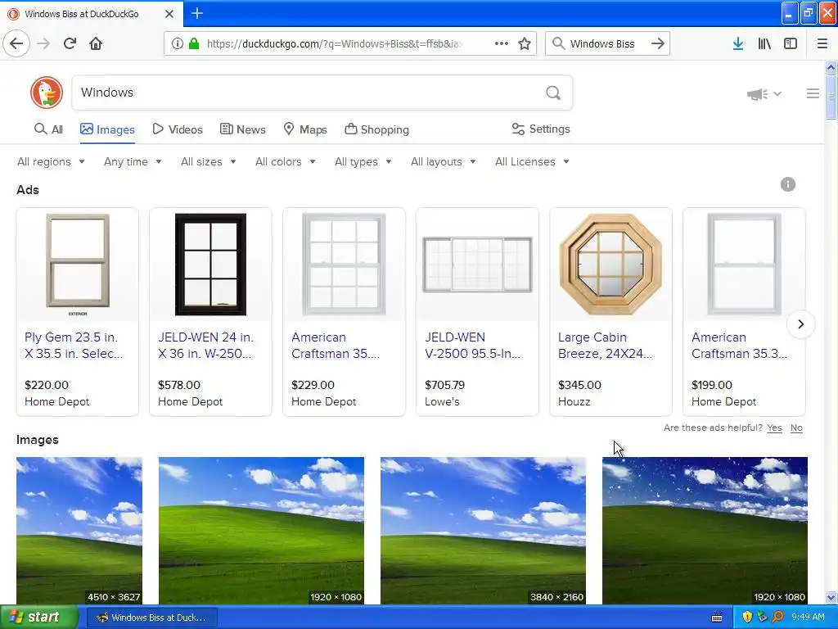The image size is (838, 629).
Task: Expand the All regions filter
Action: 51,161
